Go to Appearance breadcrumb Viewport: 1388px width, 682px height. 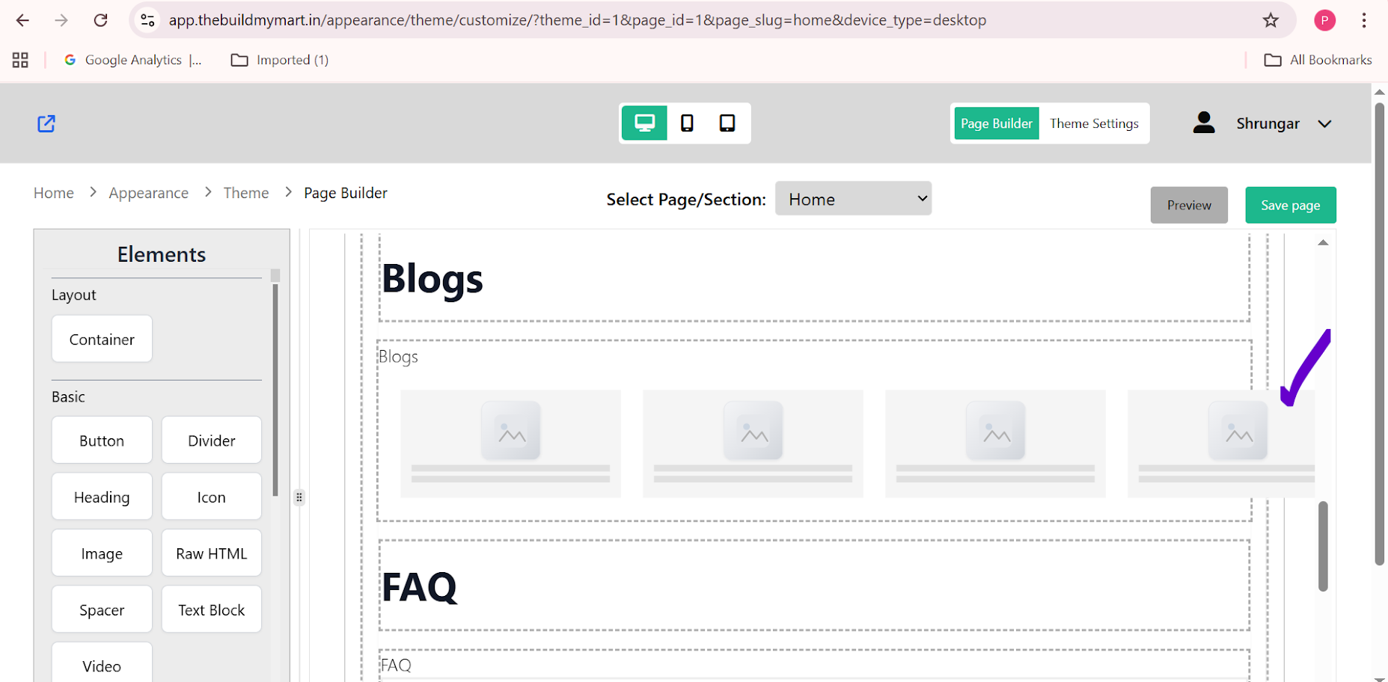click(149, 193)
